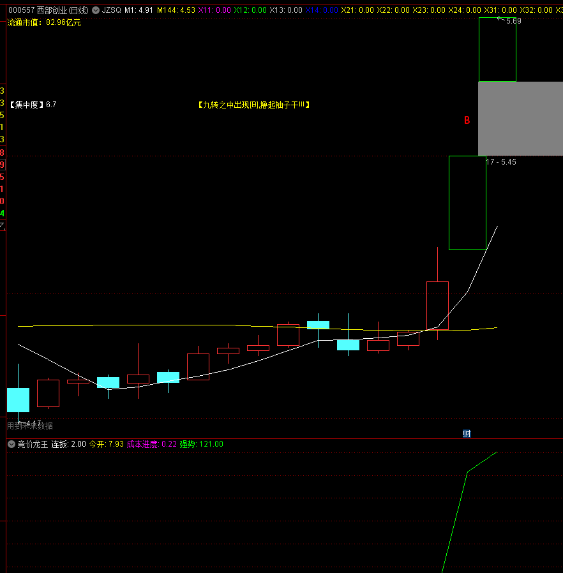Click the 17 - 5.45 price label
Viewport: 563px width, 573px height.
[x=501, y=162]
